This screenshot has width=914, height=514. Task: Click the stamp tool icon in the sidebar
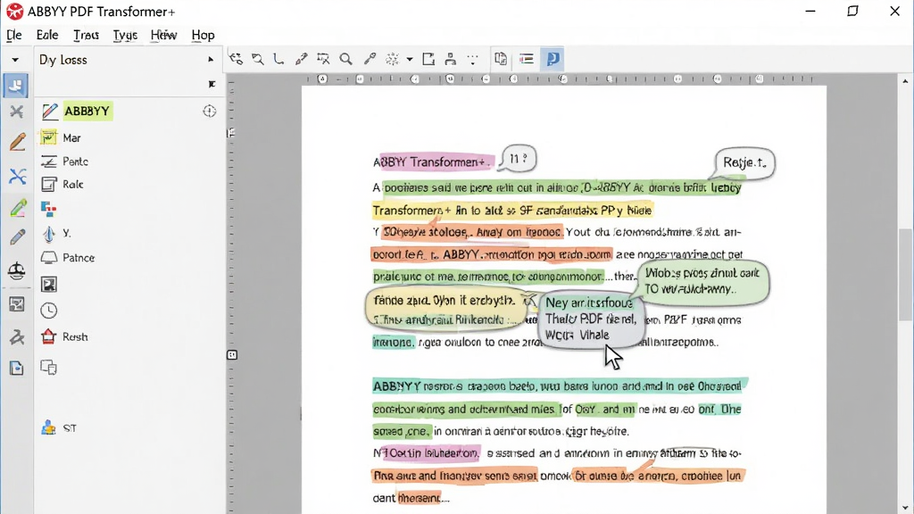[16, 270]
